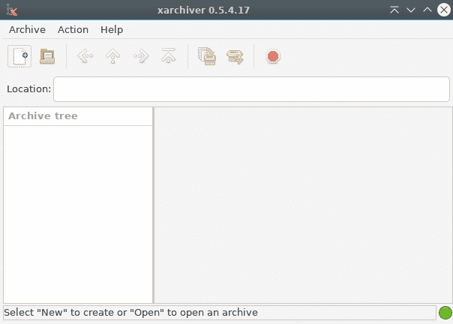Add files using the Add toolbar icon
453x324 pixels.
click(207, 56)
